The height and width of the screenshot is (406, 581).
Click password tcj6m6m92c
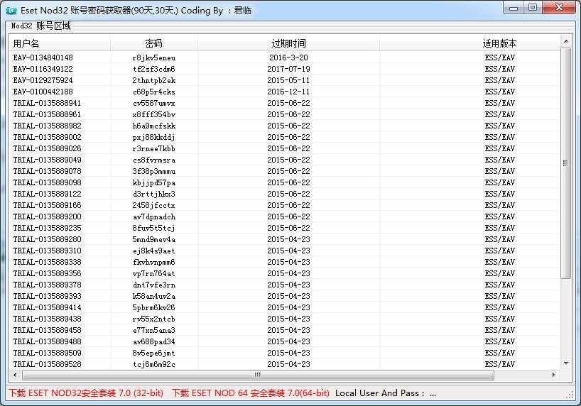click(x=154, y=365)
